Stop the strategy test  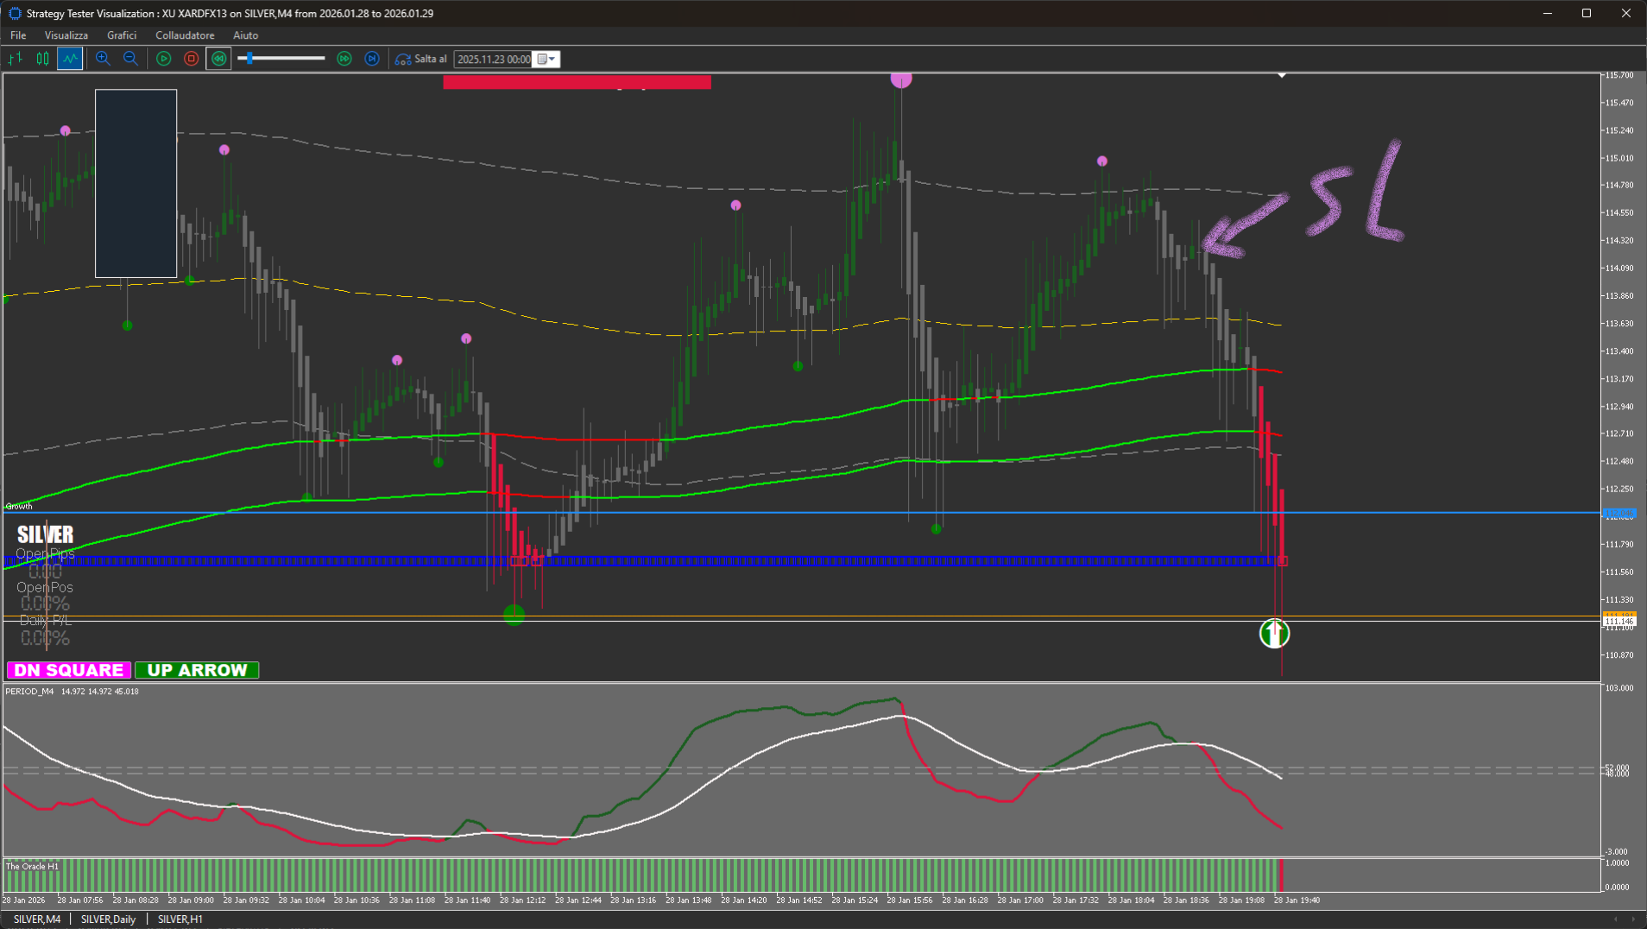pos(192,59)
